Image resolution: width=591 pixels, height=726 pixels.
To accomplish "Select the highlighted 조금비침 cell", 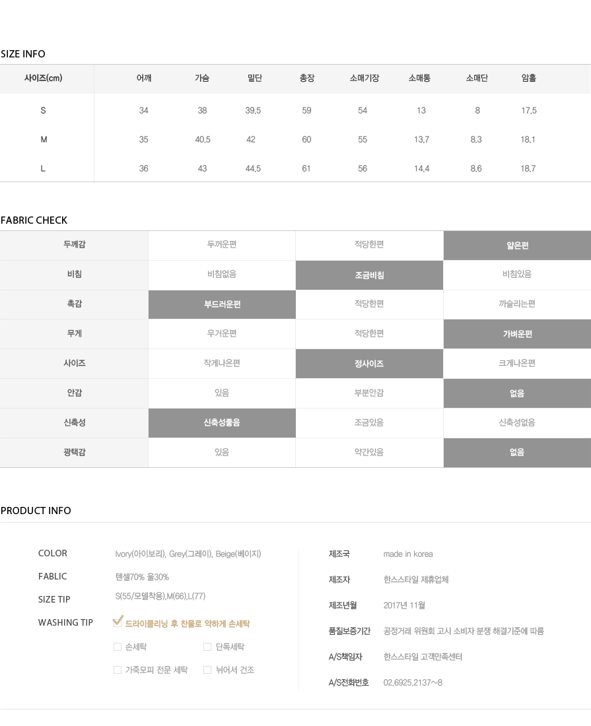I will coord(370,275).
